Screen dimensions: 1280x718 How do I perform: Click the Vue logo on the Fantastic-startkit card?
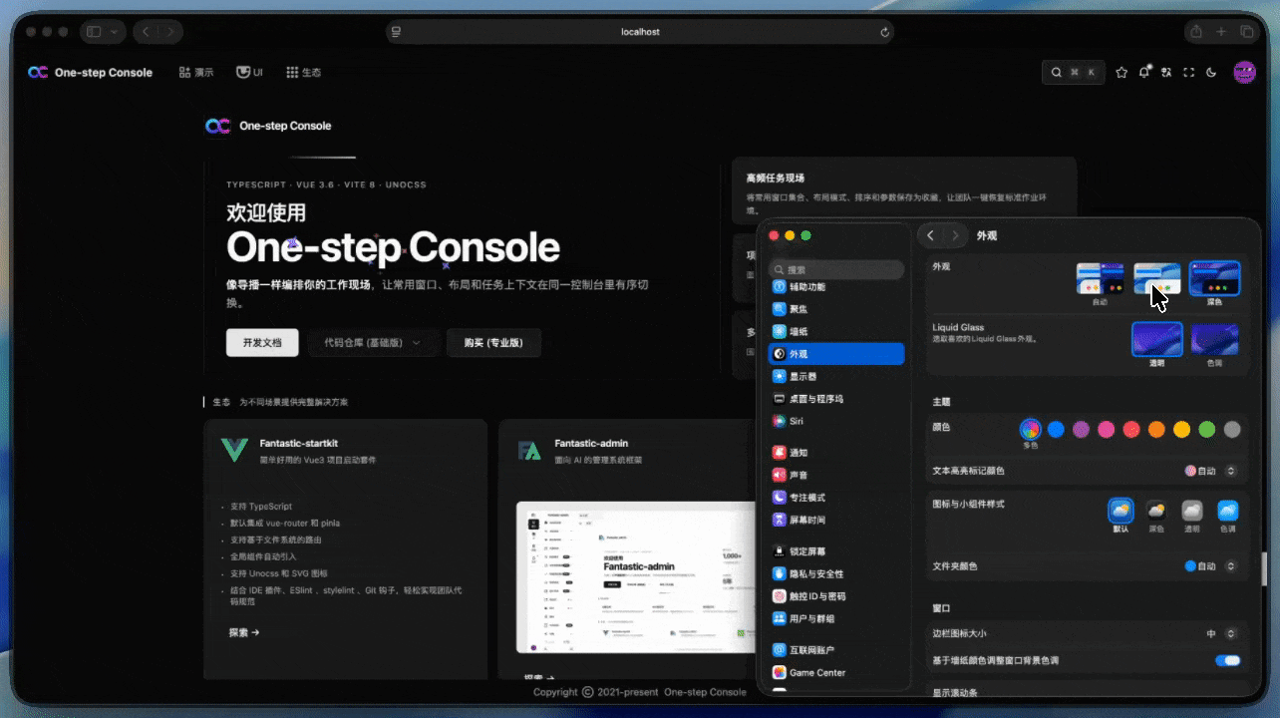tap(234, 450)
